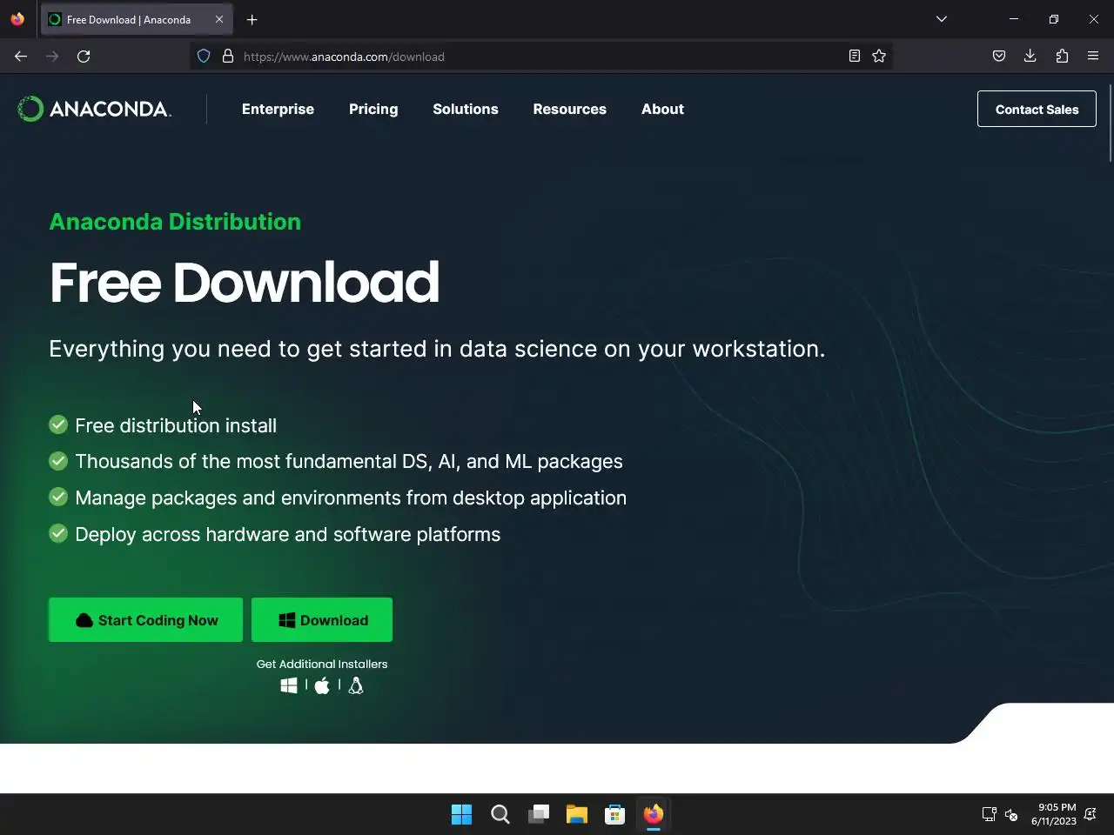
Task: Choose the Linux penguin installer icon
Action: pos(355,686)
